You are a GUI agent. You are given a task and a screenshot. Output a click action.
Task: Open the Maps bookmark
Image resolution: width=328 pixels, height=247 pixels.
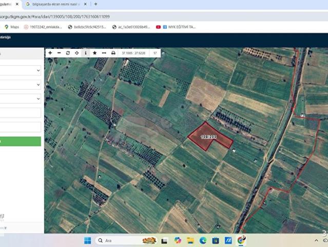pos(11,27)
